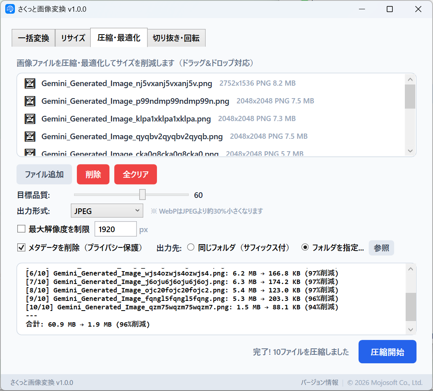Click the 目標品質 slider handle
This screenshot has width=433, height=391.
pyautogui.click(x=142, y=195)
